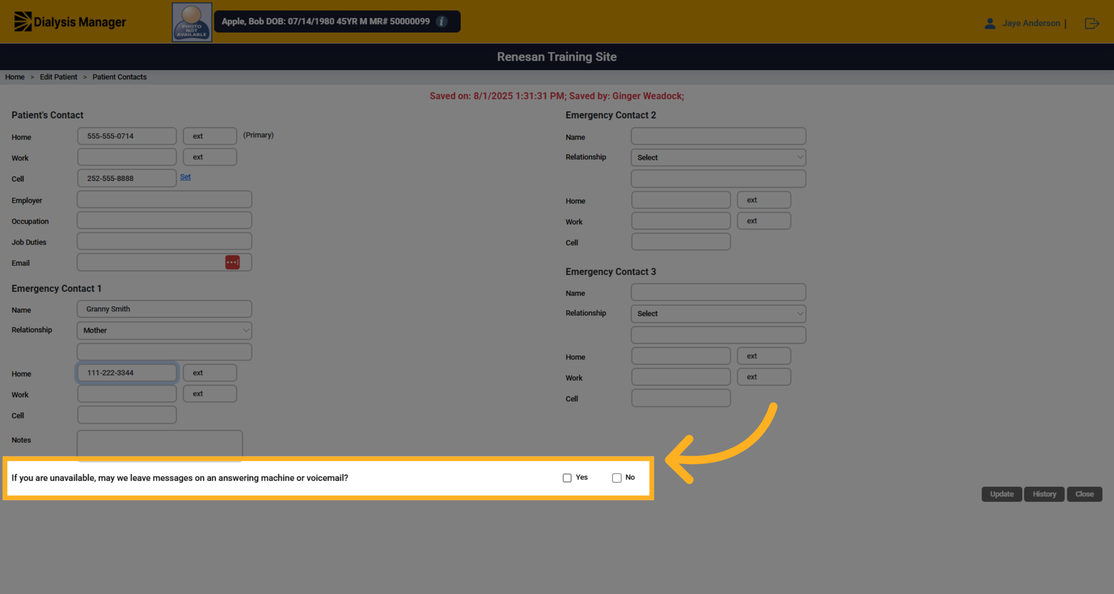Click Emergency Contact 2 Cell field
1114x594 pixels.
coord(681,242)
